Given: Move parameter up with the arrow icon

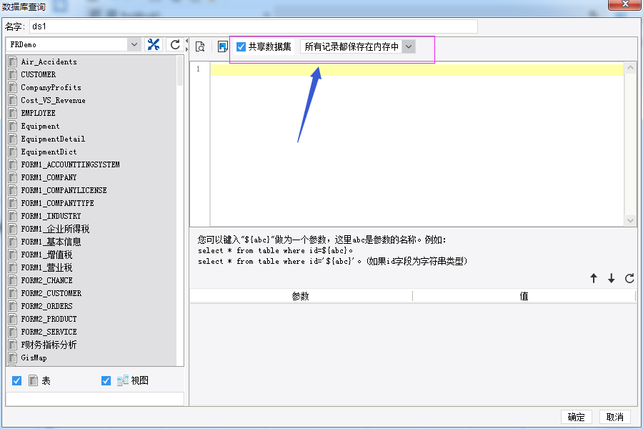Looking at the screenshot, I should tap(594, 278).
